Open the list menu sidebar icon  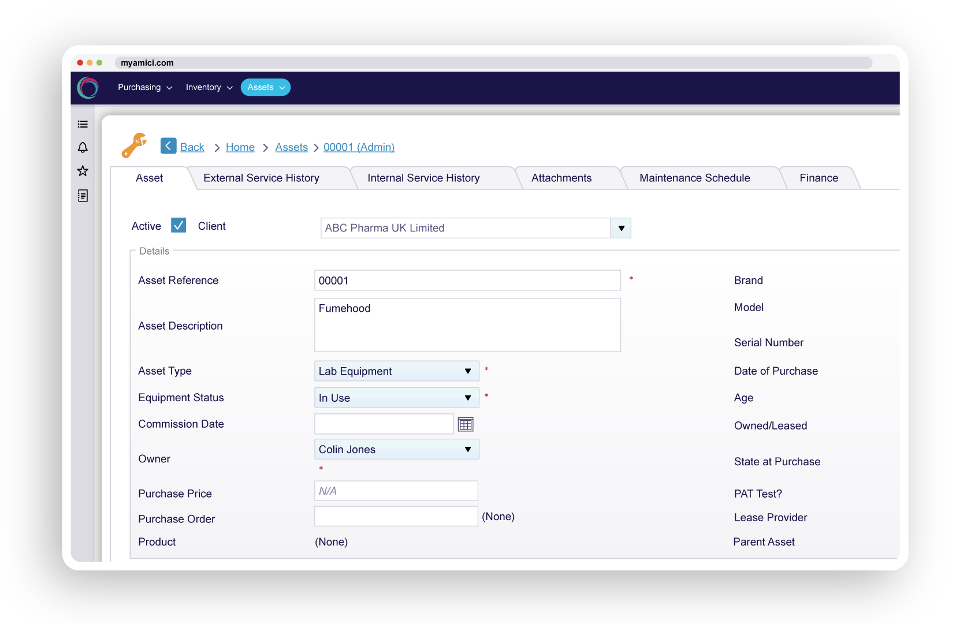pyautogui.click(x=83, y=124)
